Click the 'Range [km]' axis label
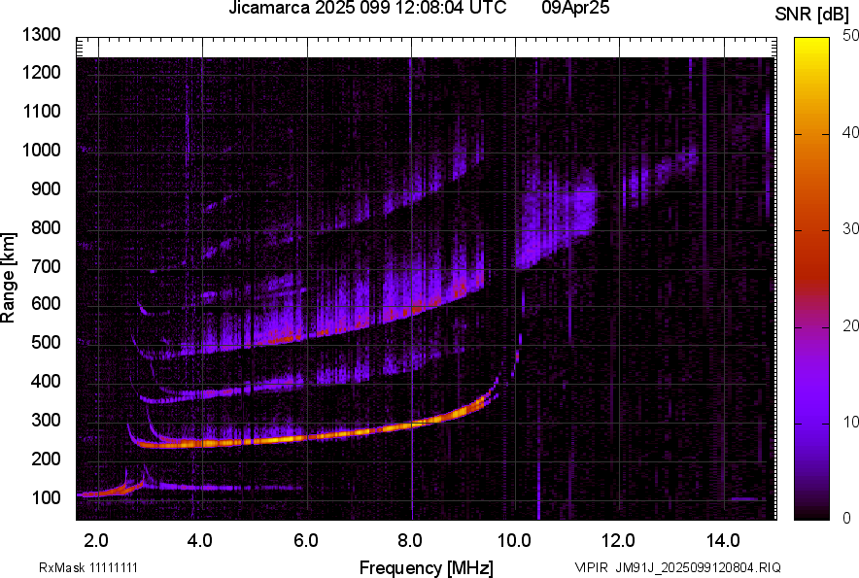This screenshot has width=859, height=578. pos(8,278)
